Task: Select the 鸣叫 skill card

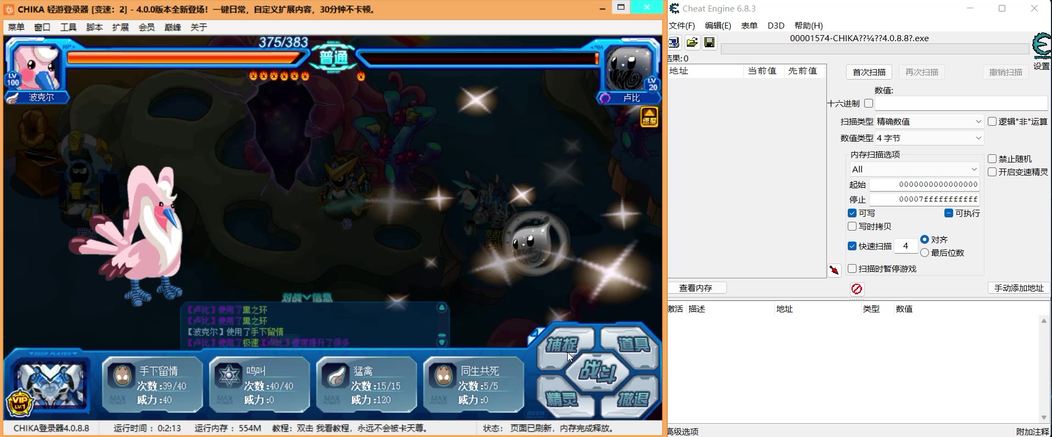Action: 259,384
